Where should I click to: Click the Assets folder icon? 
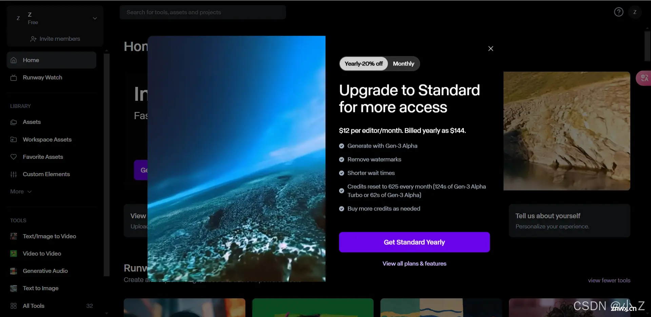point(14,122)
